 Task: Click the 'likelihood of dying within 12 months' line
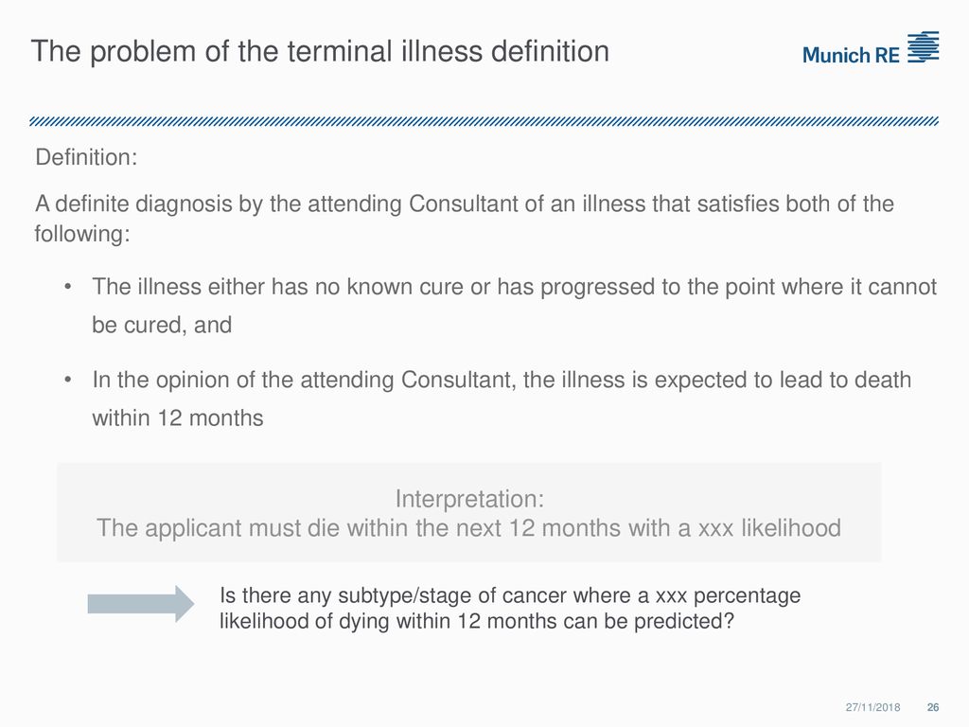pos(477,621)
